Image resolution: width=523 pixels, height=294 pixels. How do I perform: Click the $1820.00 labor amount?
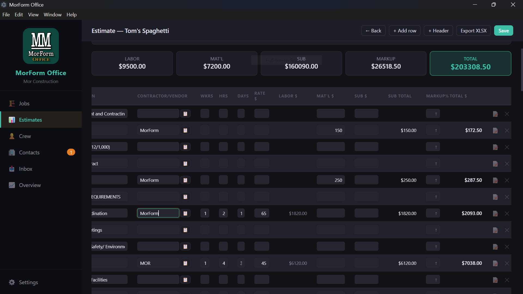[298, 213]
